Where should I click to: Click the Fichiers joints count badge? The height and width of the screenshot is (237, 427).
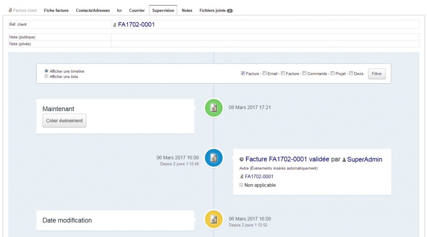(x=230, y=11)
